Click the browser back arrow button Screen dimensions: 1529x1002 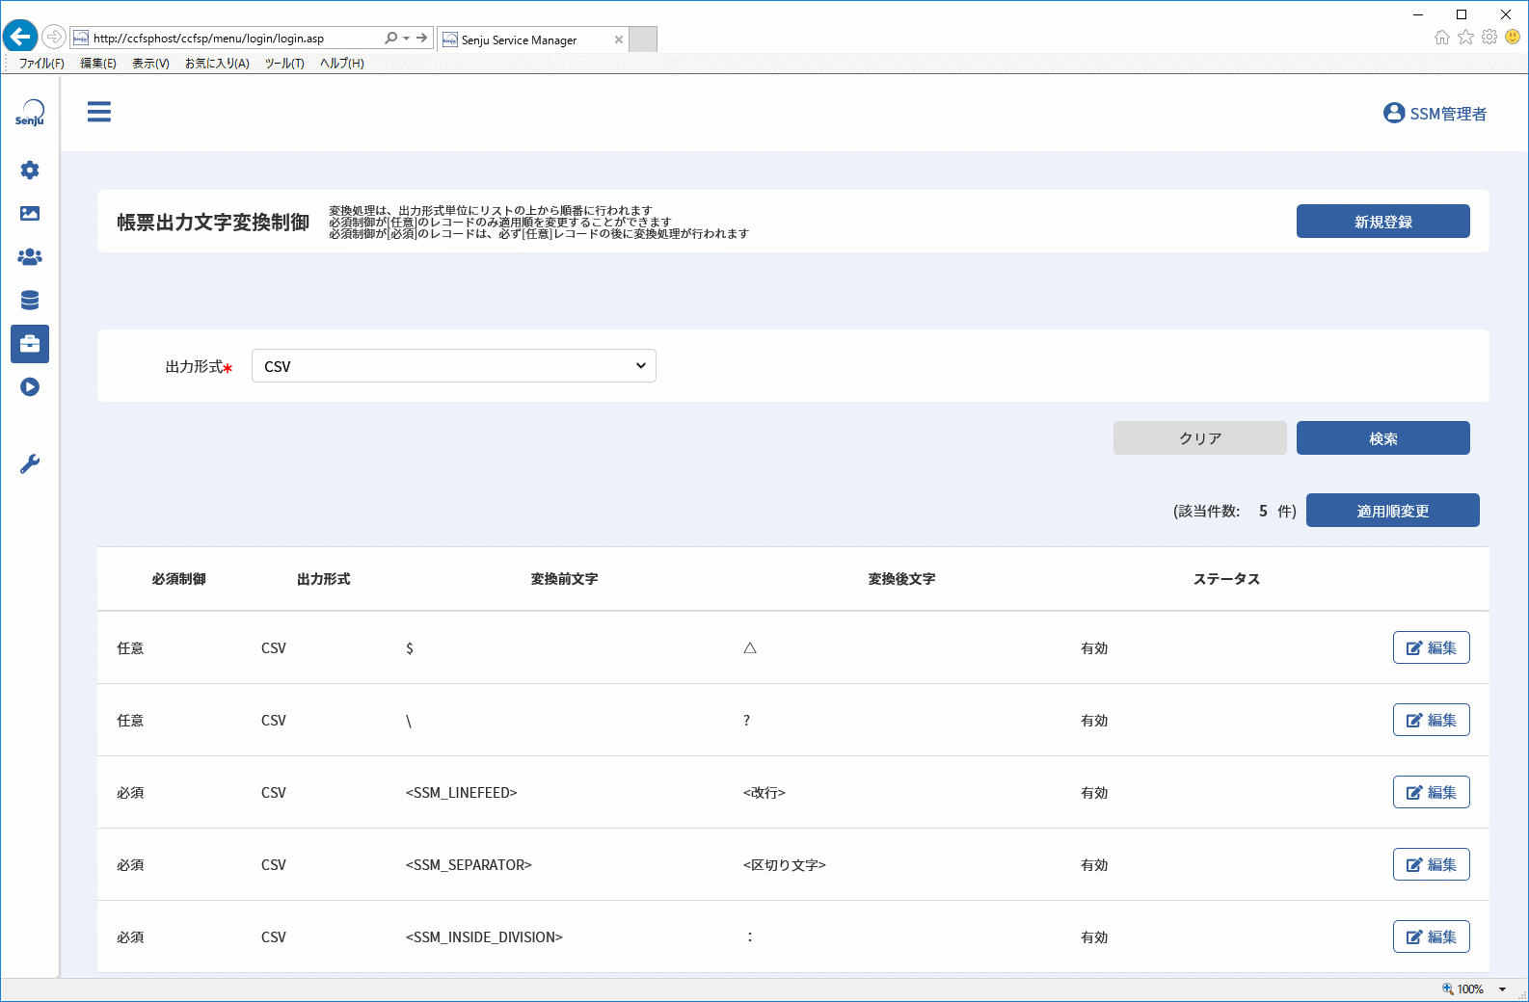[20, 38]
